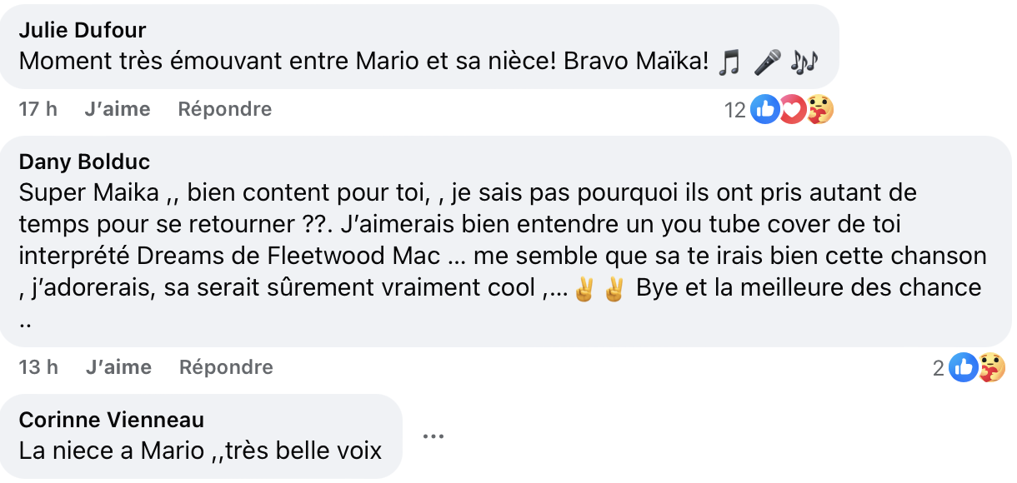Like Julie Dufour's comment with J'aime
Viewport: 1017px width, 483px height.
118,109
